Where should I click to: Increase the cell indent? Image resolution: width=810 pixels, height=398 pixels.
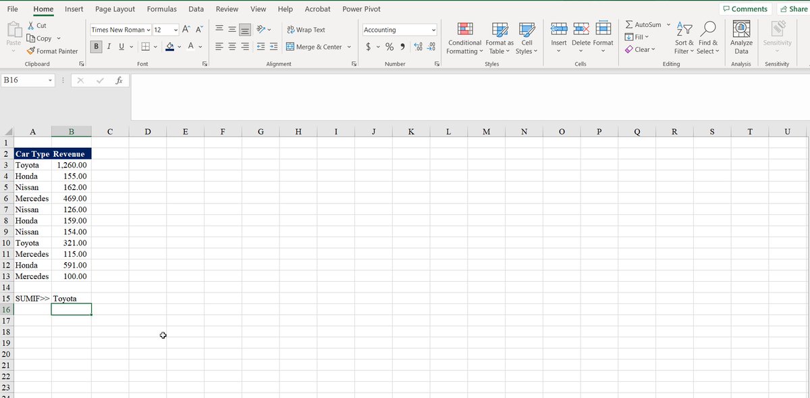point(273,47)
